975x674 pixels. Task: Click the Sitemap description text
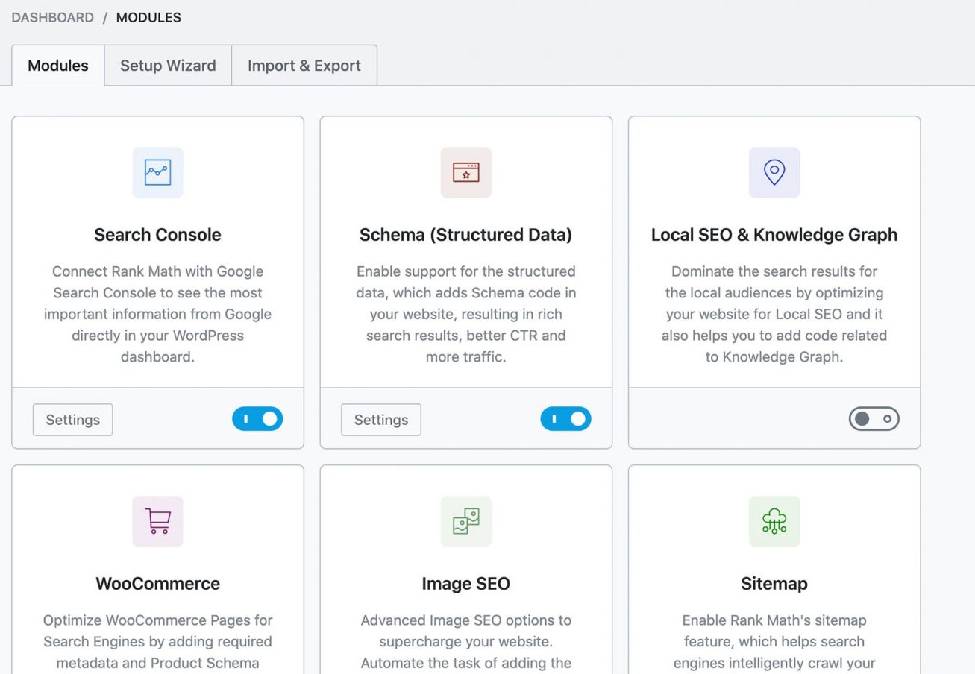click(x=774, y=642)
